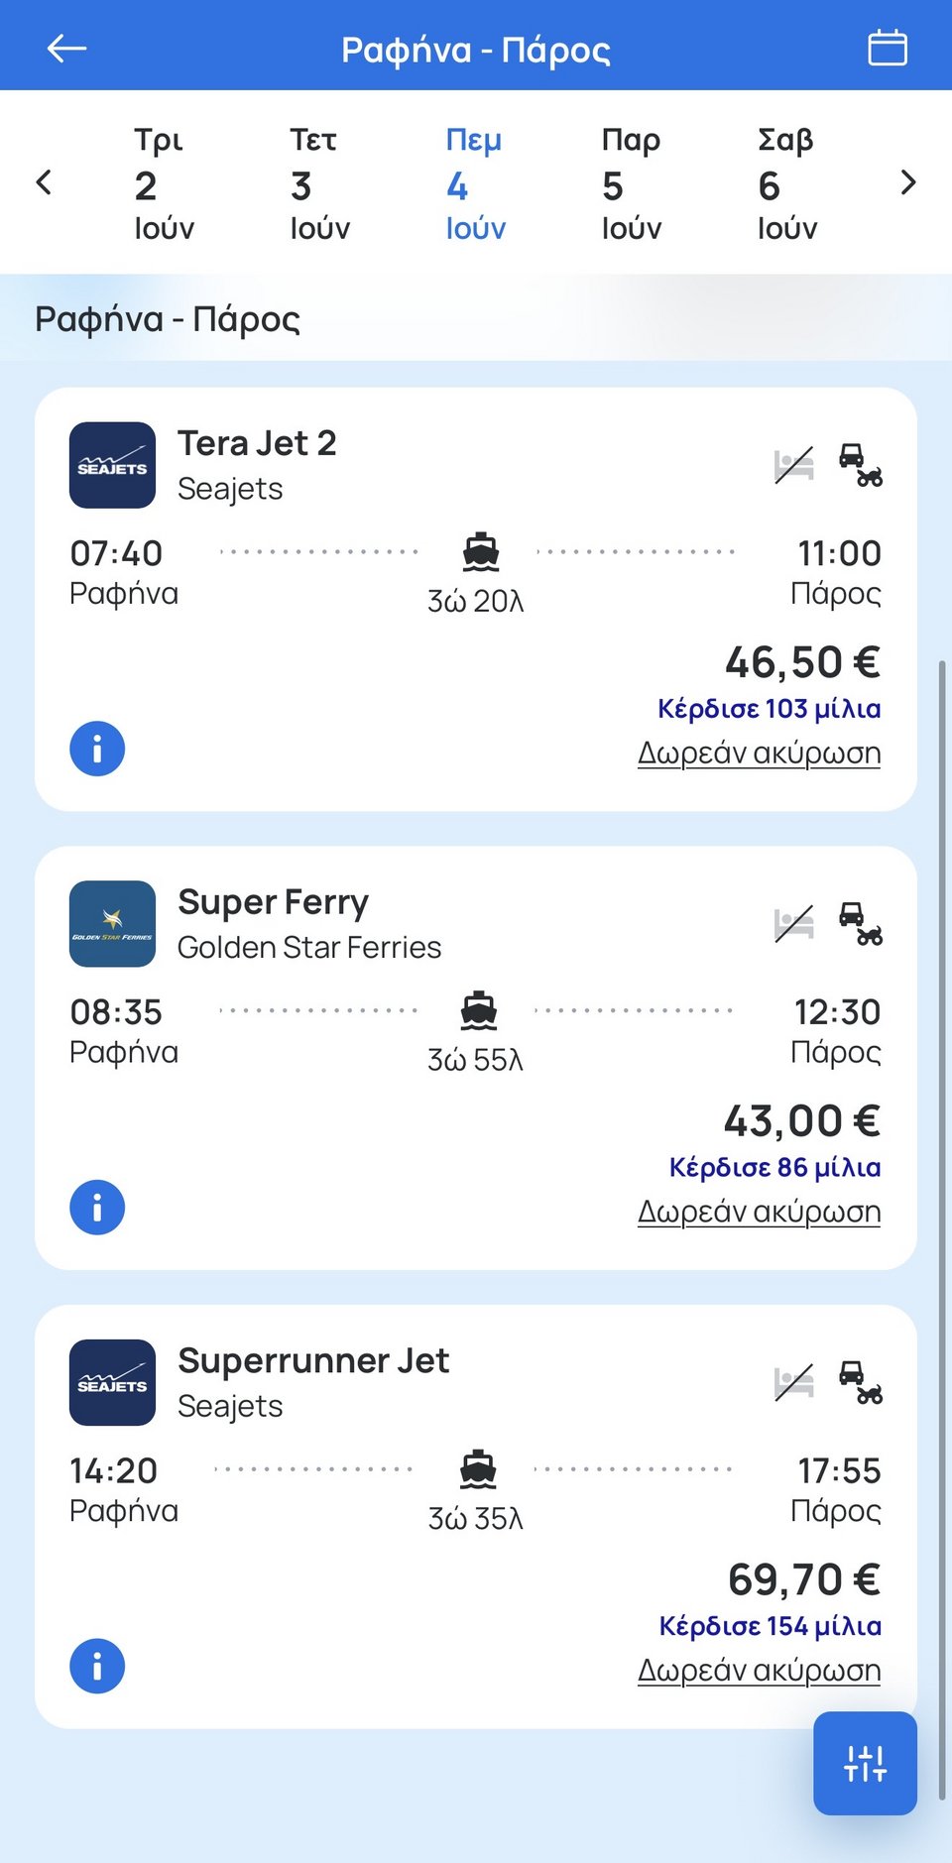This screenshot has height=1863, width=952.
Task: Open Δωρεάν ακύρωση link for Super Ferry
Action: coord(759,1212)
